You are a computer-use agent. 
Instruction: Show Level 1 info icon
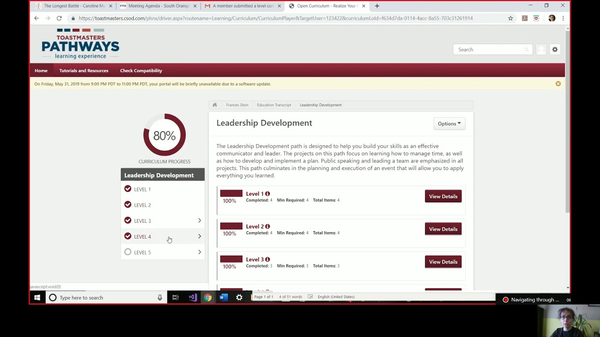[267, 194]
